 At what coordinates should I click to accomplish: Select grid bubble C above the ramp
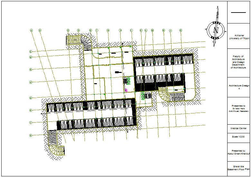click(68, 30)
